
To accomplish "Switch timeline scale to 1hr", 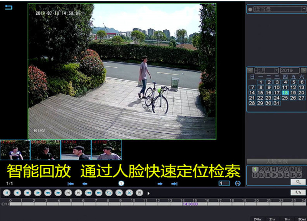I will [287, 219].
